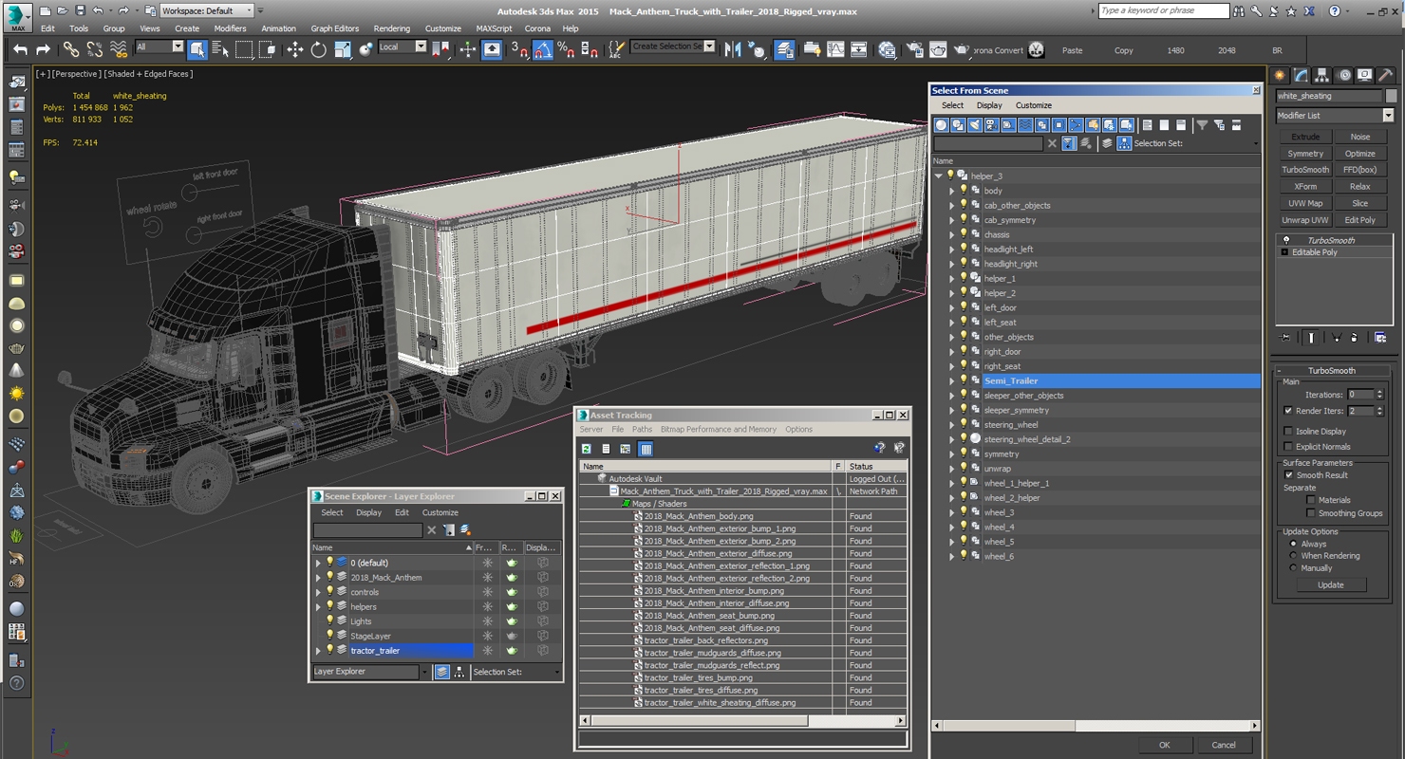Activate Bind to Space Warp tool
The height and width of the screenshot is (759, 1405).
[x=119, y=49]
